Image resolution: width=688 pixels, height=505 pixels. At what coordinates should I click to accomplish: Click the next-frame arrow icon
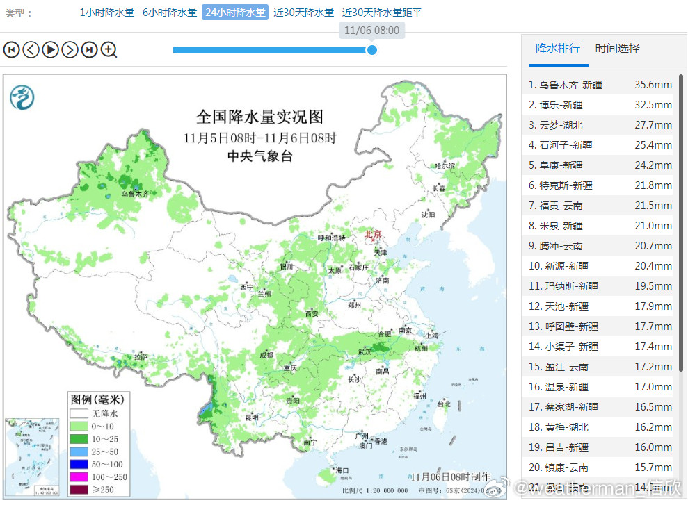click(x=70, y=49)
